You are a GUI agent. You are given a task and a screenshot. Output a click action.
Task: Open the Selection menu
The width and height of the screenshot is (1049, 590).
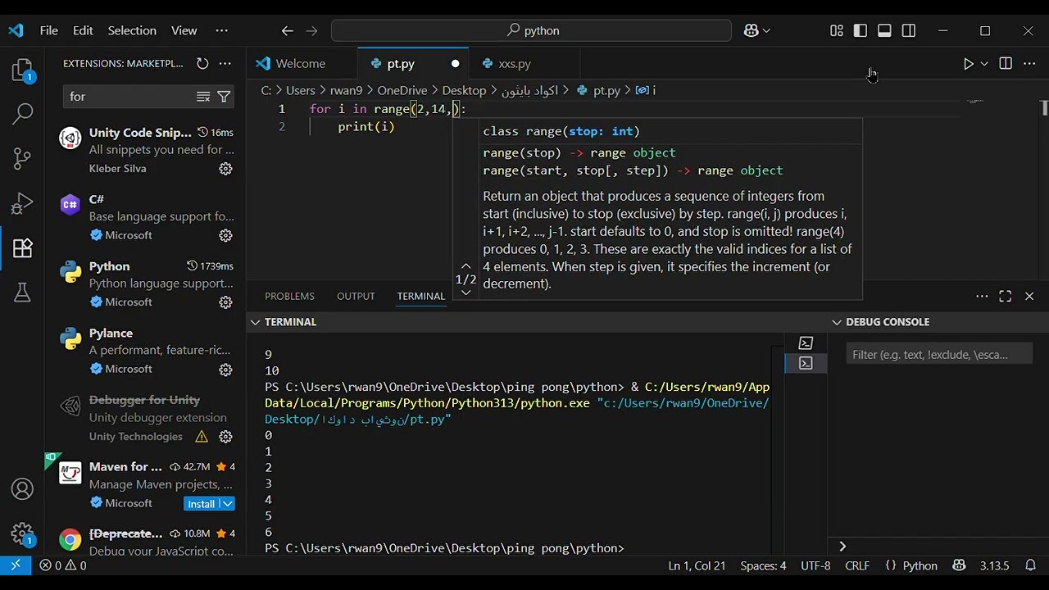click(x=132, y=30)
